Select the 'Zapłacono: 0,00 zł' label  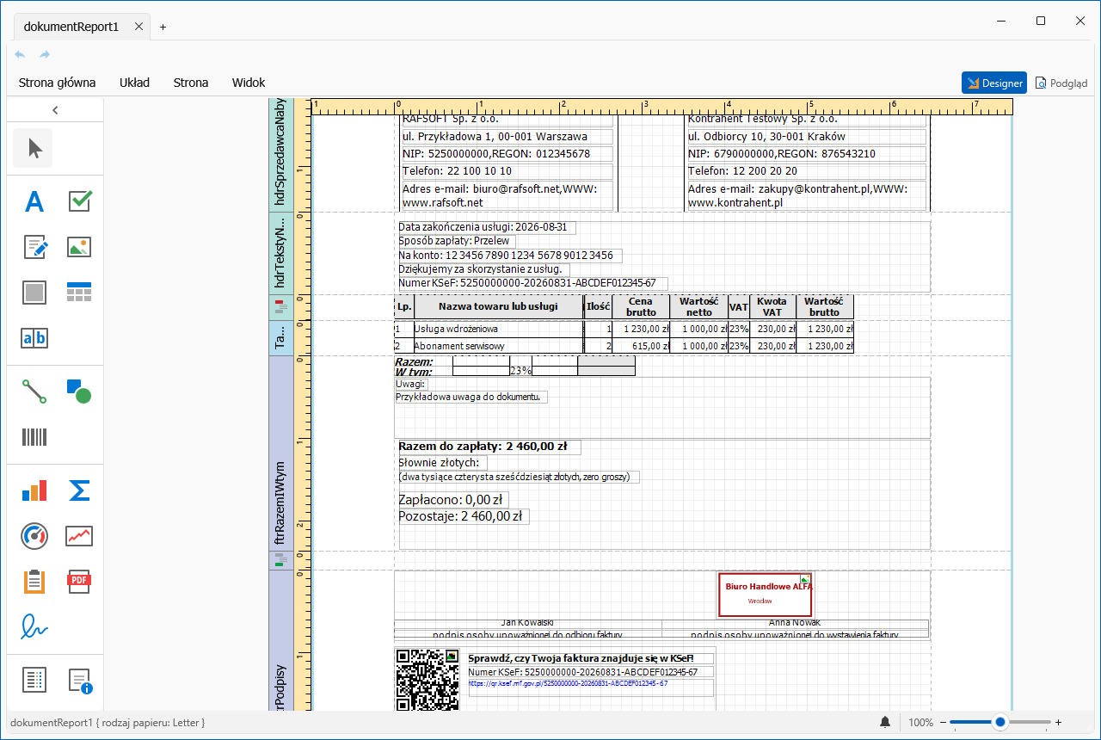[452, 499]
